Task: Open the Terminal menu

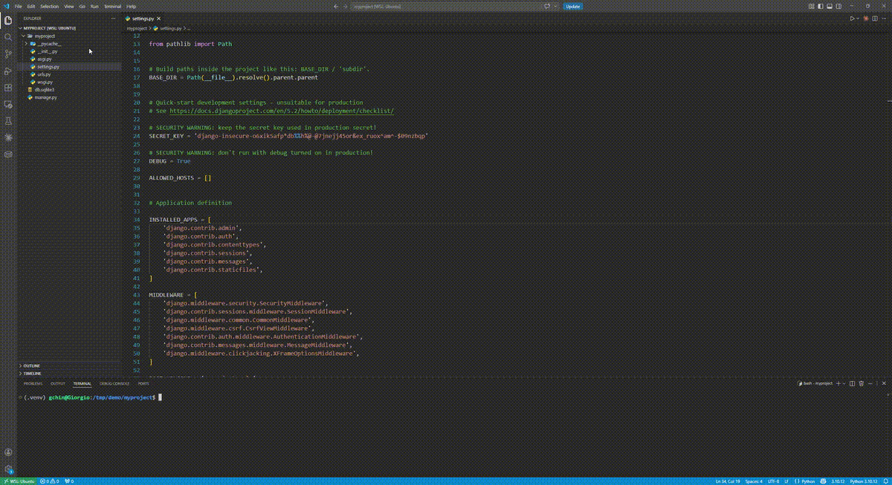Action: (x=112, y=6)
